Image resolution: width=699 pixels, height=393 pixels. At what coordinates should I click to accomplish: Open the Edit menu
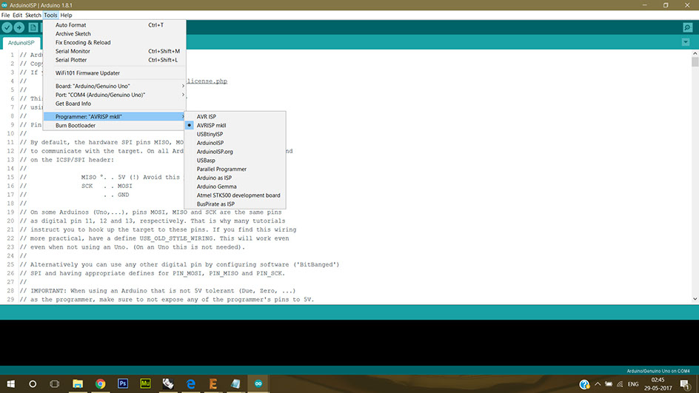[17, 15]
